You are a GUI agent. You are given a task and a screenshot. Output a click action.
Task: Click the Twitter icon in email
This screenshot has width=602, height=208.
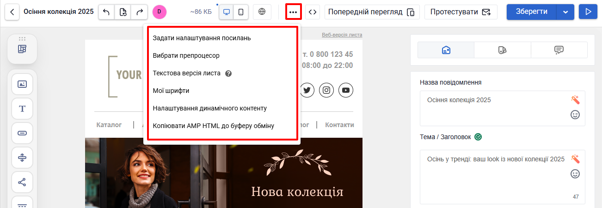tap(307, 90)
